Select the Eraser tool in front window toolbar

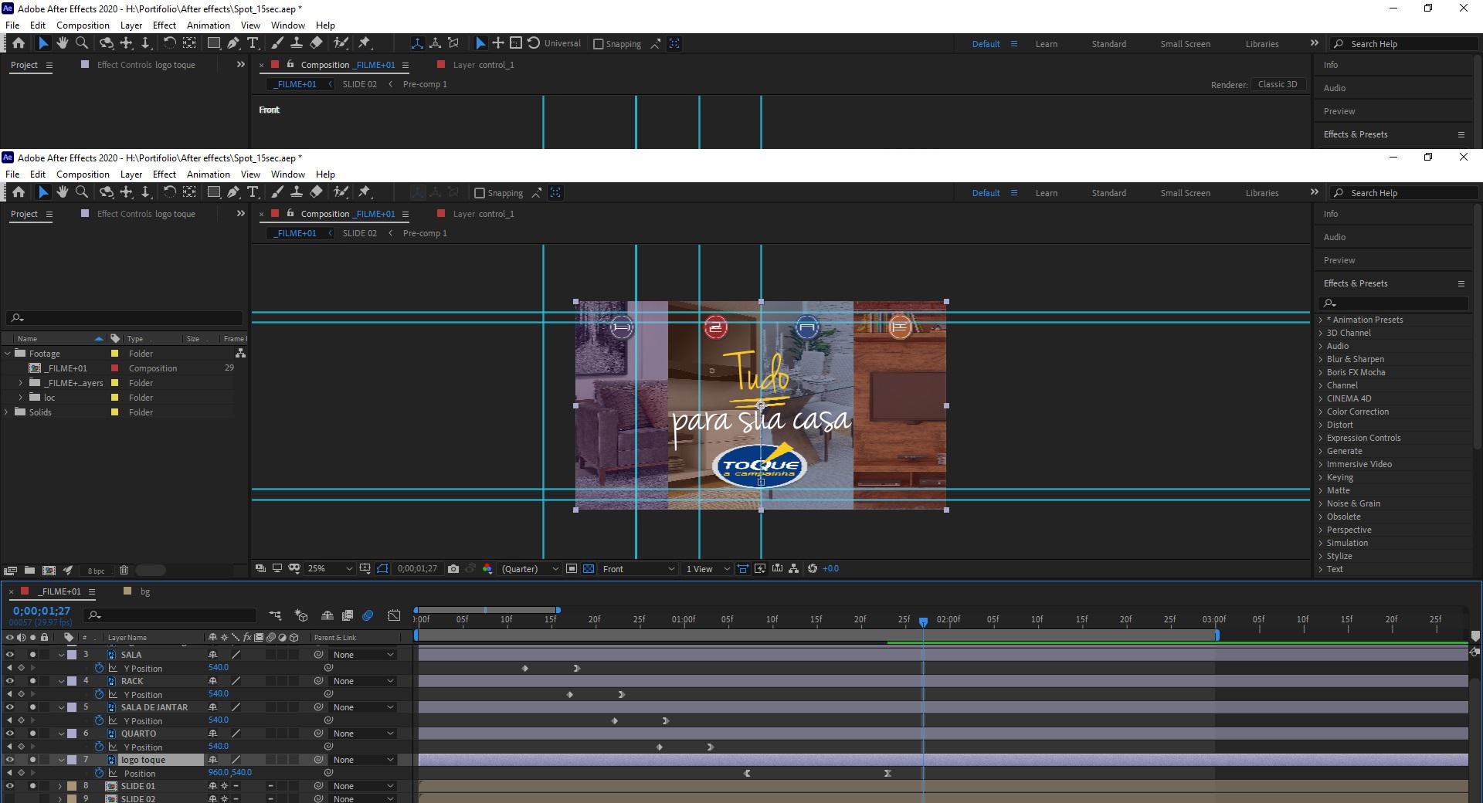(316, 192)
